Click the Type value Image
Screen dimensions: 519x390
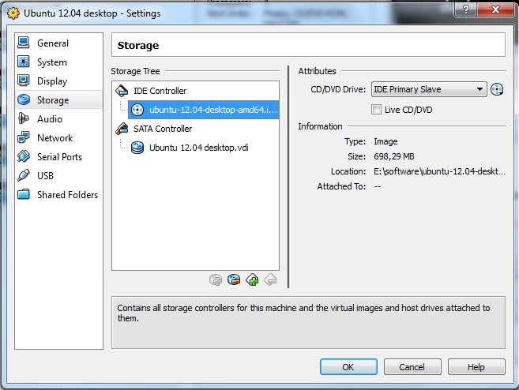[385, 141]
